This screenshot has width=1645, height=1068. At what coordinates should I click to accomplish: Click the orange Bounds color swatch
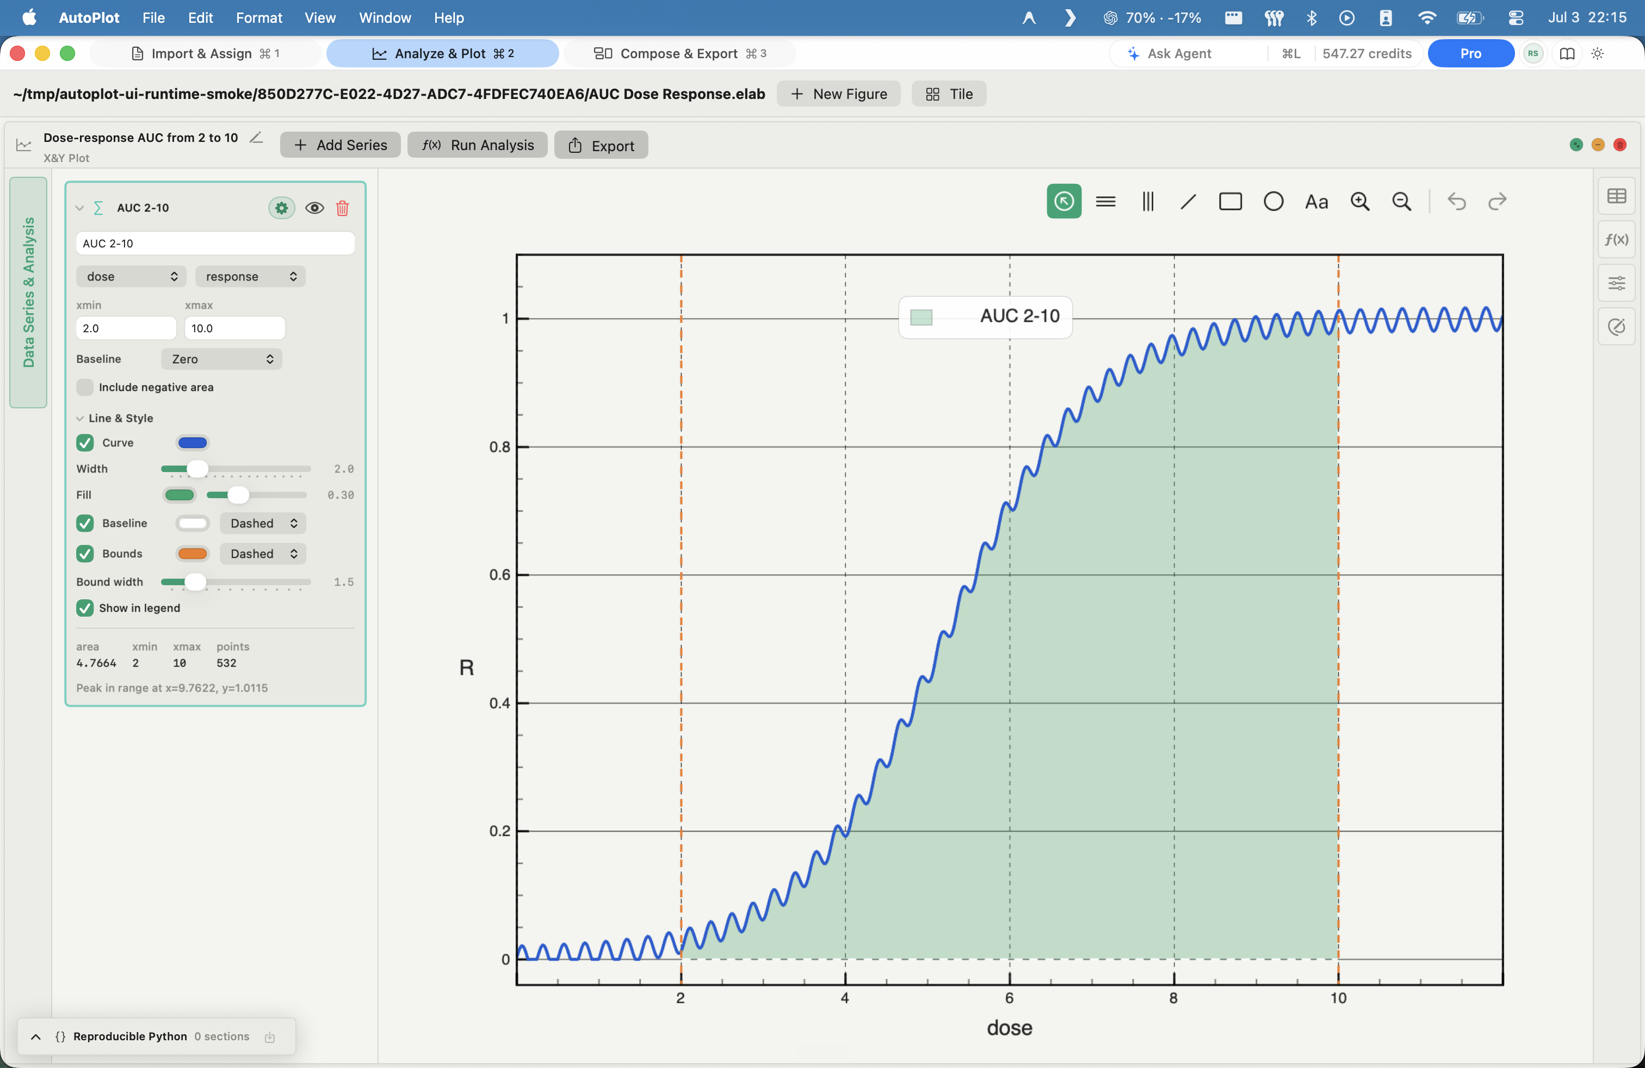tap(193, 554)
